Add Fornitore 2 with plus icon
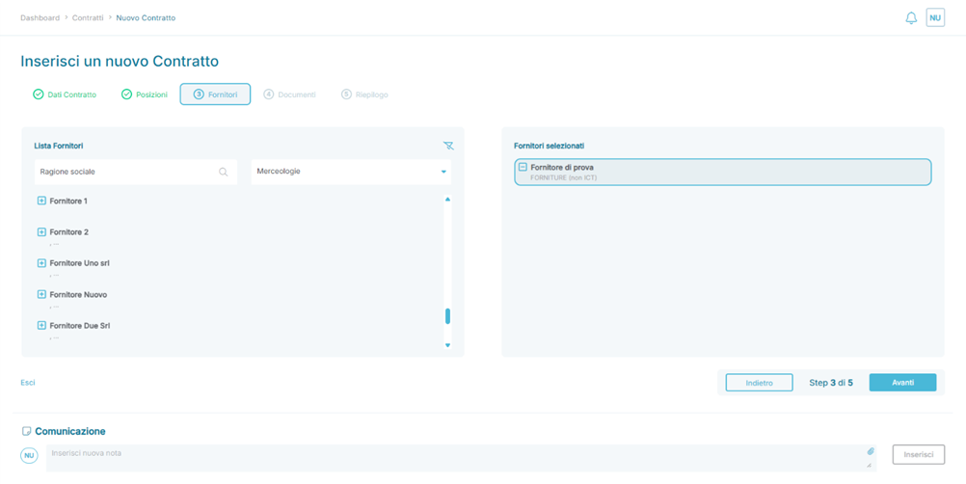The height and width of the screenshot is (484, 966). [41, 232]
